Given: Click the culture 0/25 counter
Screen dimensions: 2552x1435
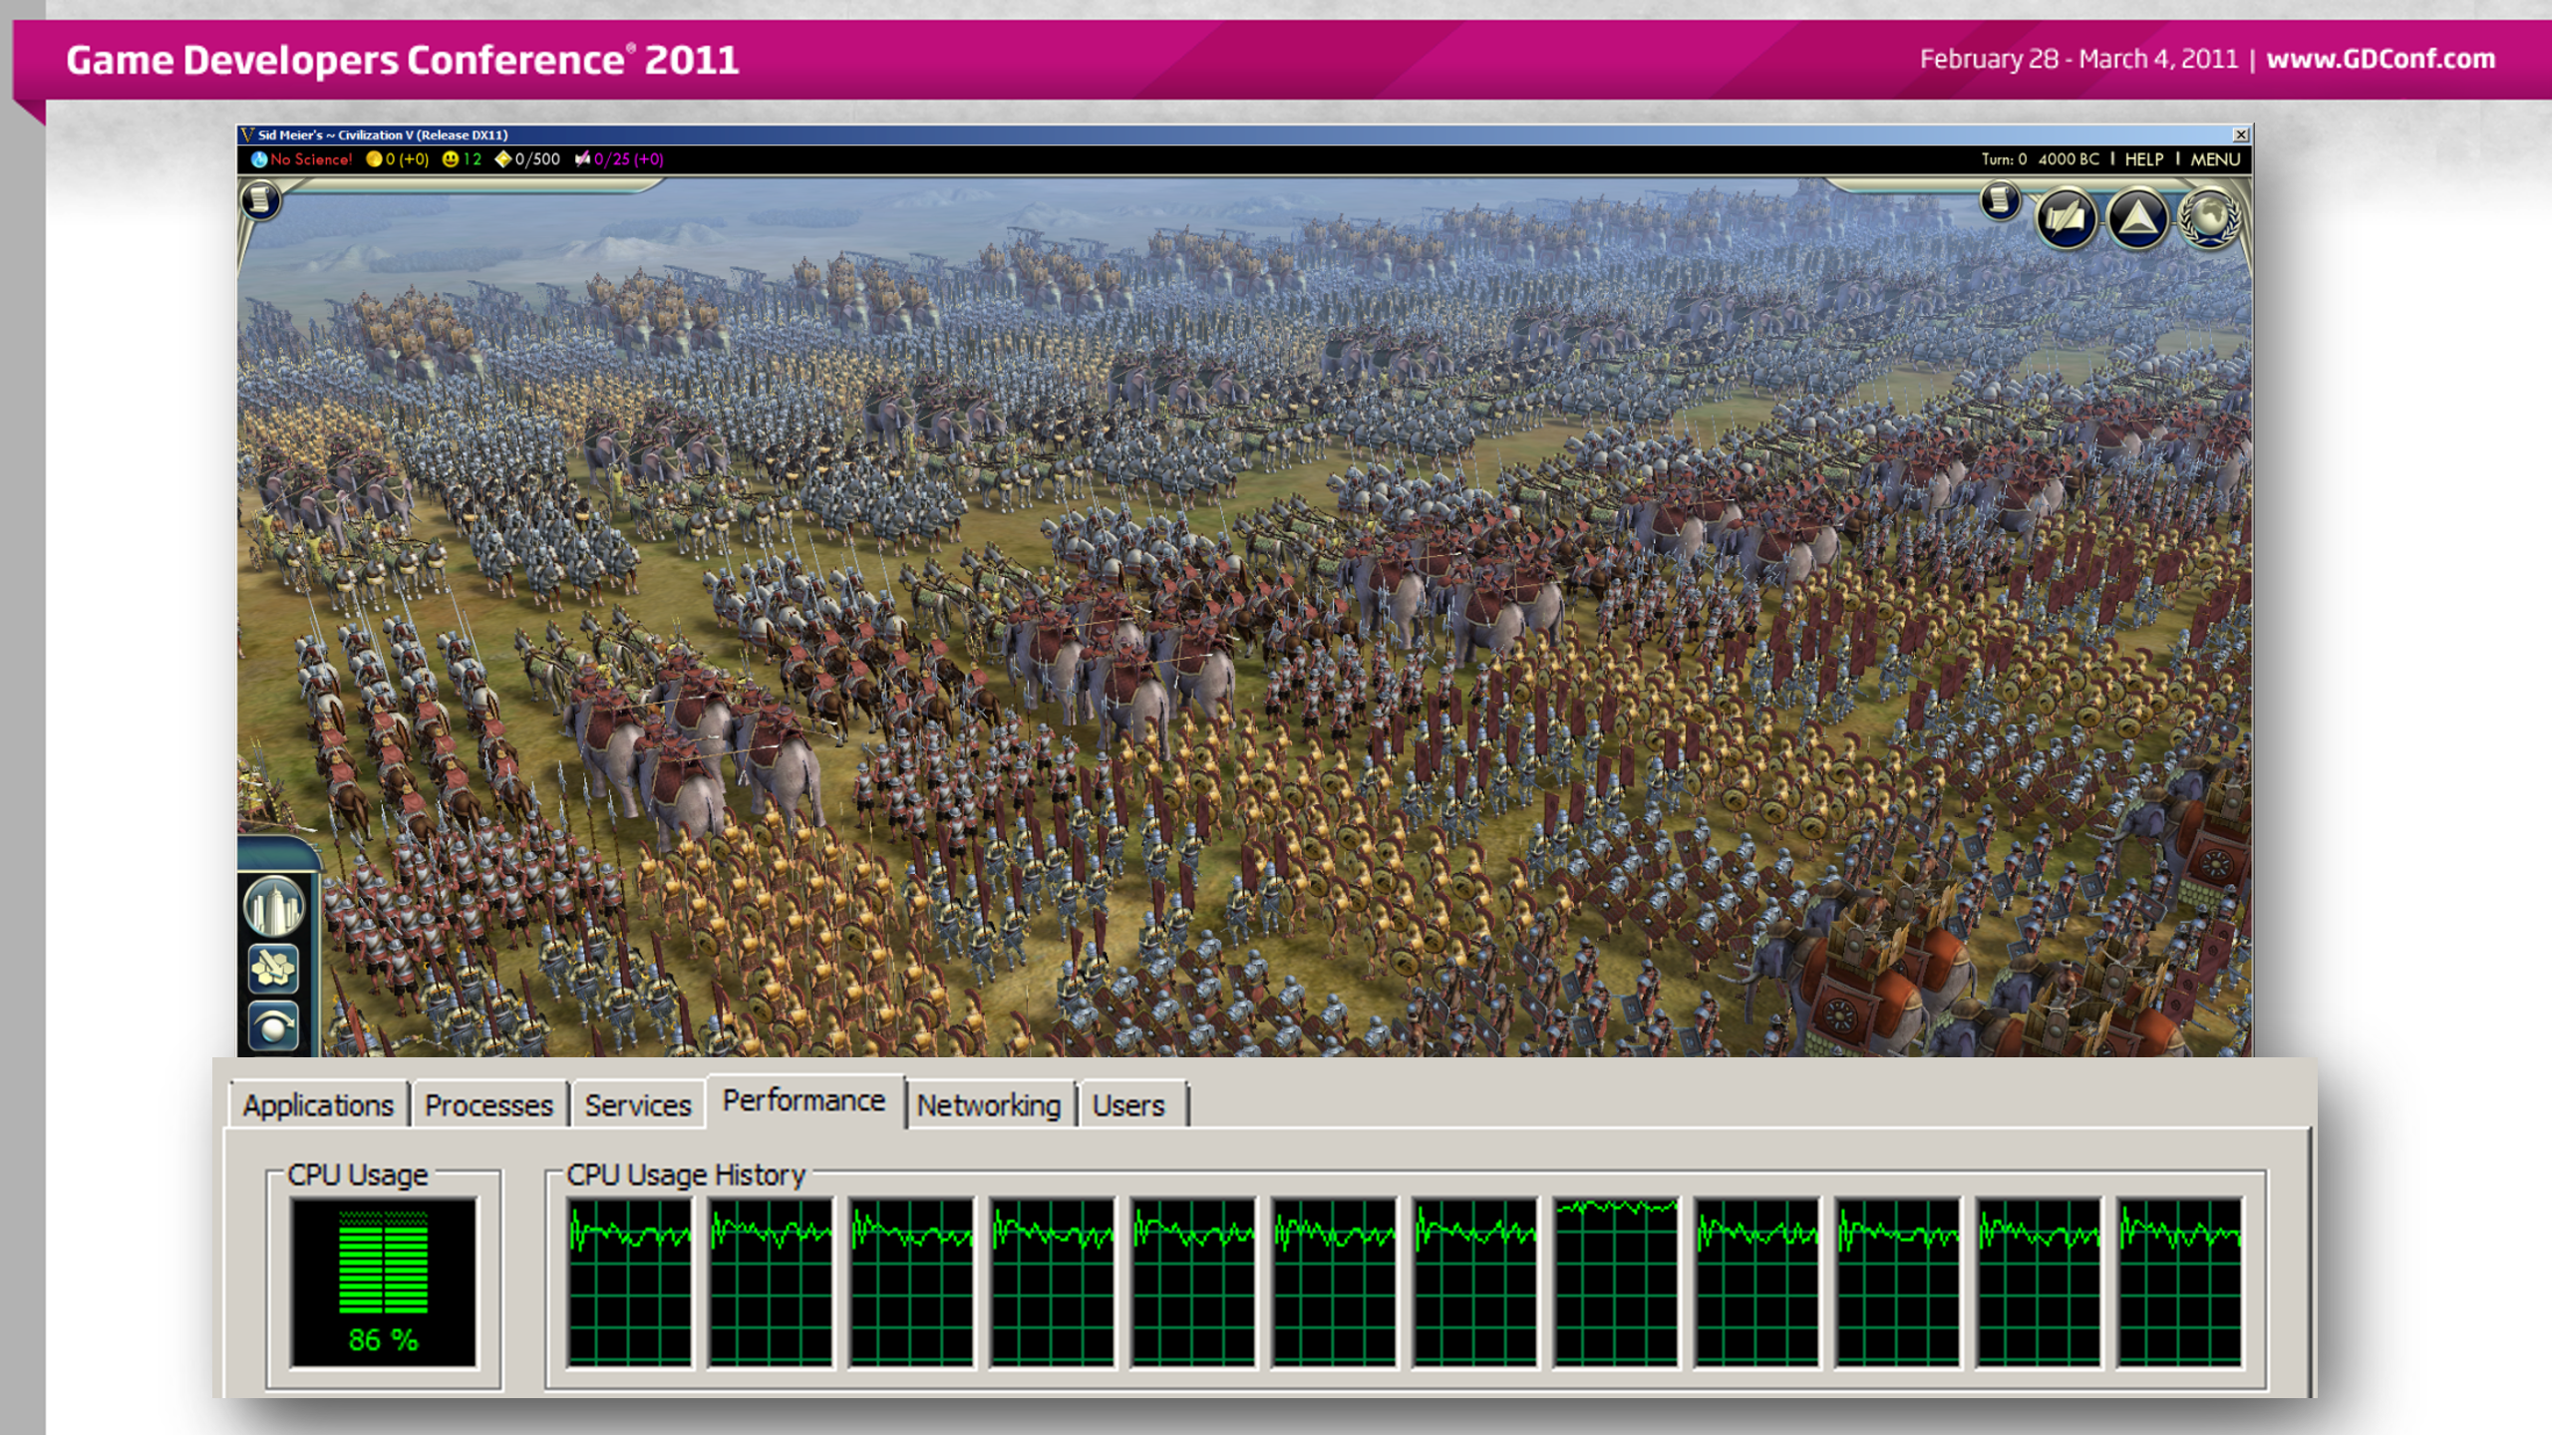Looking at the screenshot, I should pos(619,159).
